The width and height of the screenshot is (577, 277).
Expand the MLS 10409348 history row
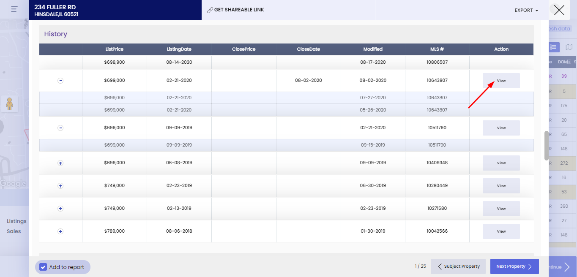click(x=60, y=163)
